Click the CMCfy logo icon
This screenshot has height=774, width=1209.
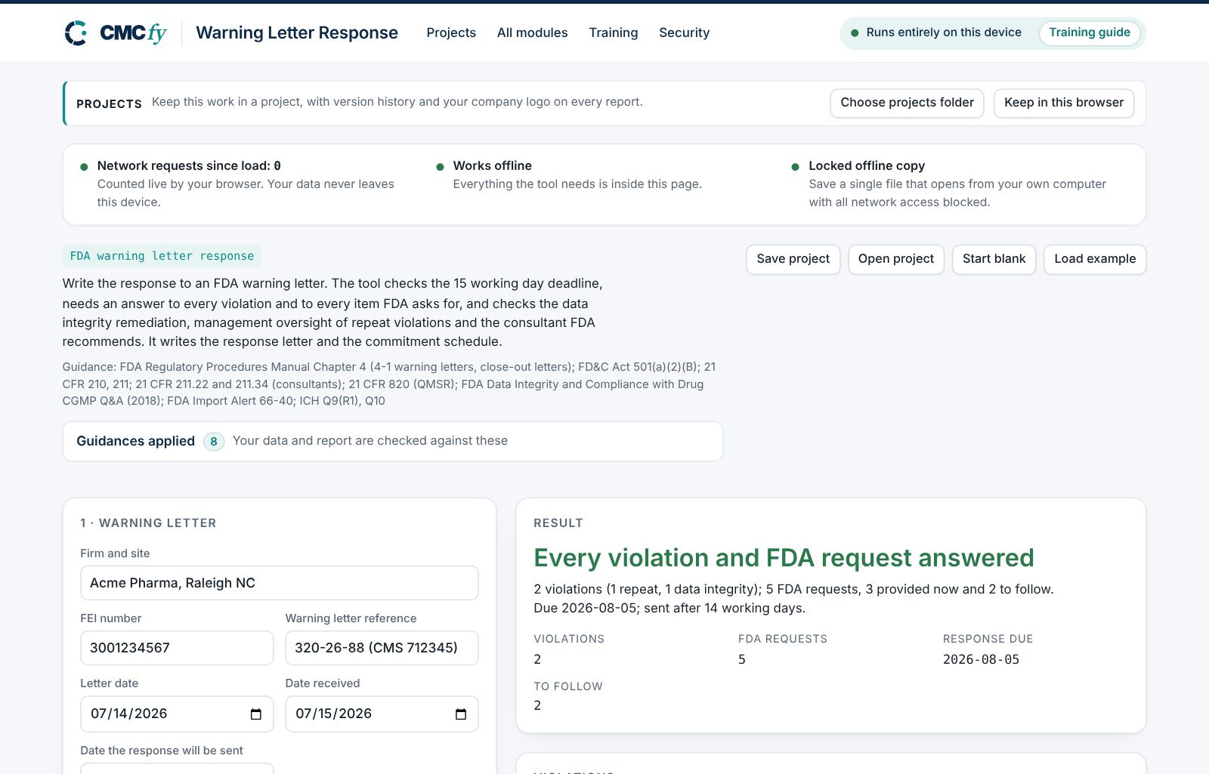[x=76, y=33]
